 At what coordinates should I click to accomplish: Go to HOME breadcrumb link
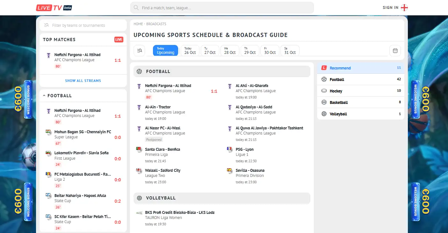coord(138,24)
